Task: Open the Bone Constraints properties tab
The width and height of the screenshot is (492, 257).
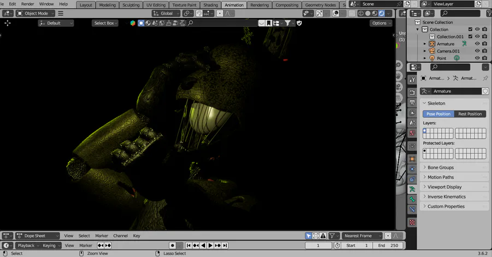Action: tap(412, 210)
